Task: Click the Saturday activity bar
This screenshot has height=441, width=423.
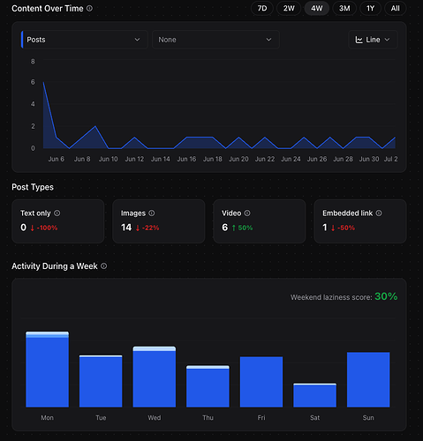Action: coord(314,395)
